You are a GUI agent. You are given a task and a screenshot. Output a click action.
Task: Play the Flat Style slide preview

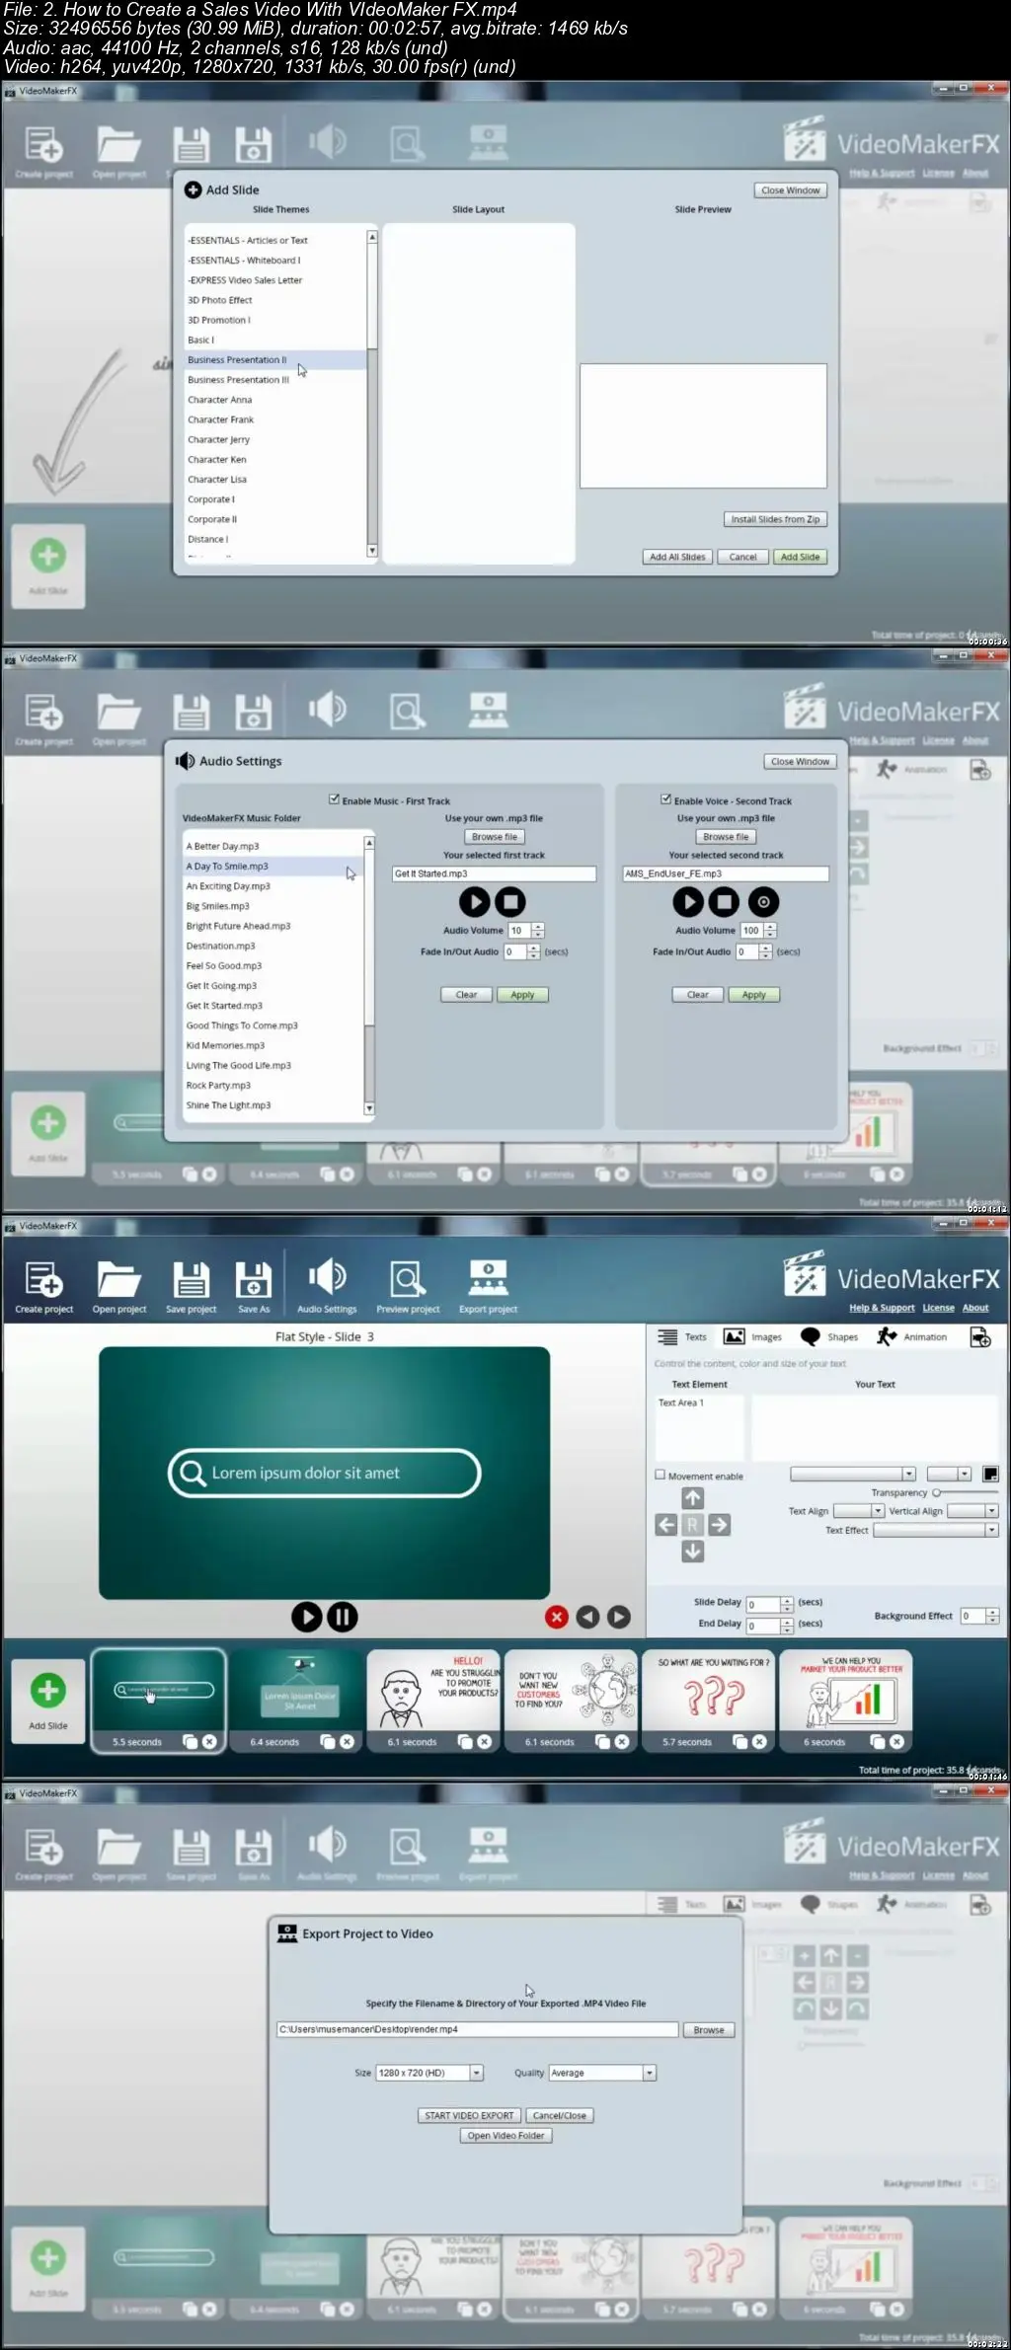pos(307,1617)
